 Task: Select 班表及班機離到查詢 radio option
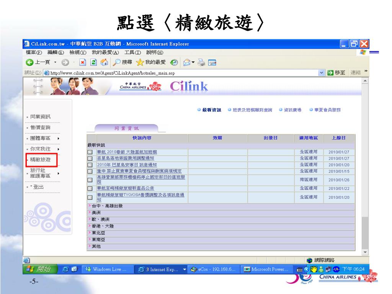tap(230, 109)
